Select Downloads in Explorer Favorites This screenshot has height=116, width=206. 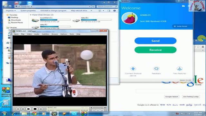[x=16, y=20]
